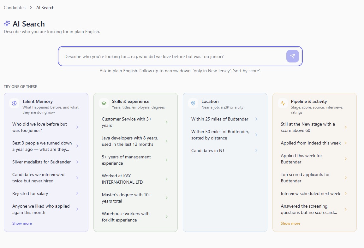Click the 'AI Search' page title

point(28,24)
